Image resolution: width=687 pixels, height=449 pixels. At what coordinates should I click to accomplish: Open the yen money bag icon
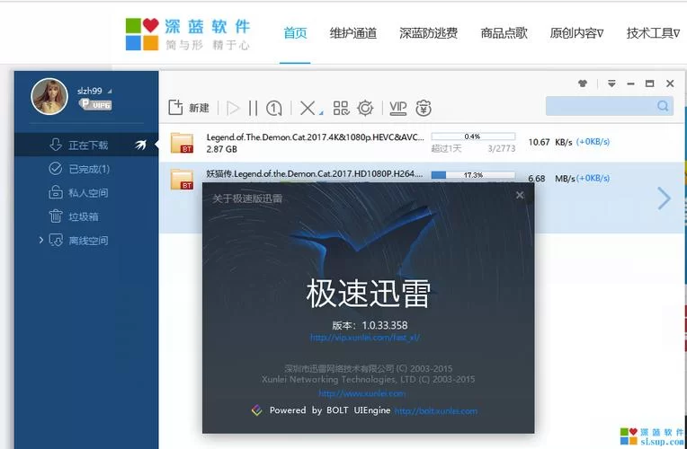pos(424,108)
